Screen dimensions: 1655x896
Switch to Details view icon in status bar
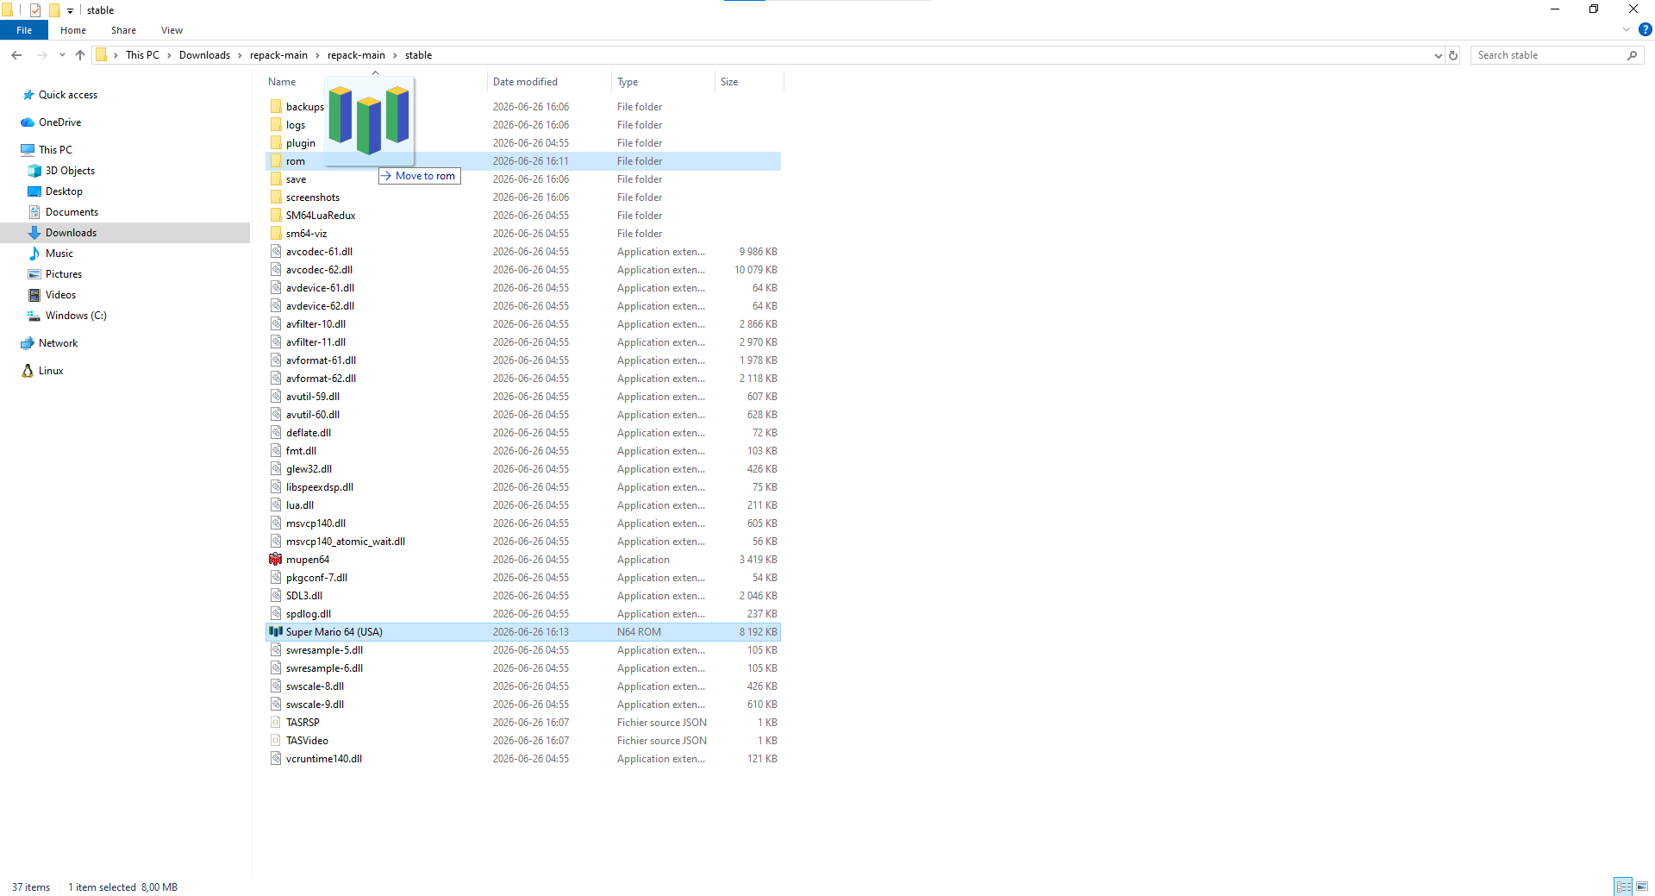point(1624,887)
